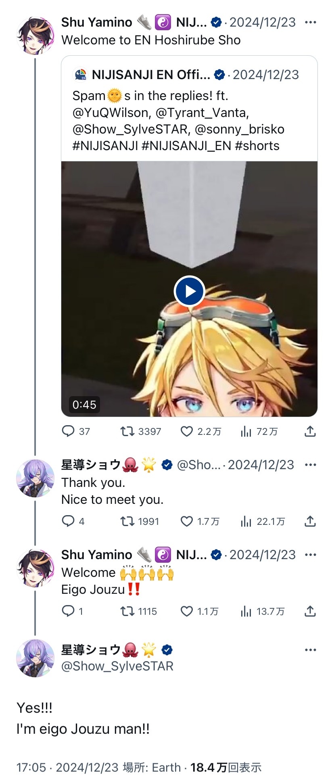The width and height of the screenshot is (334, 781).
Task: Retweet the post with 3397 retweets
Action: tap(141, 431)
